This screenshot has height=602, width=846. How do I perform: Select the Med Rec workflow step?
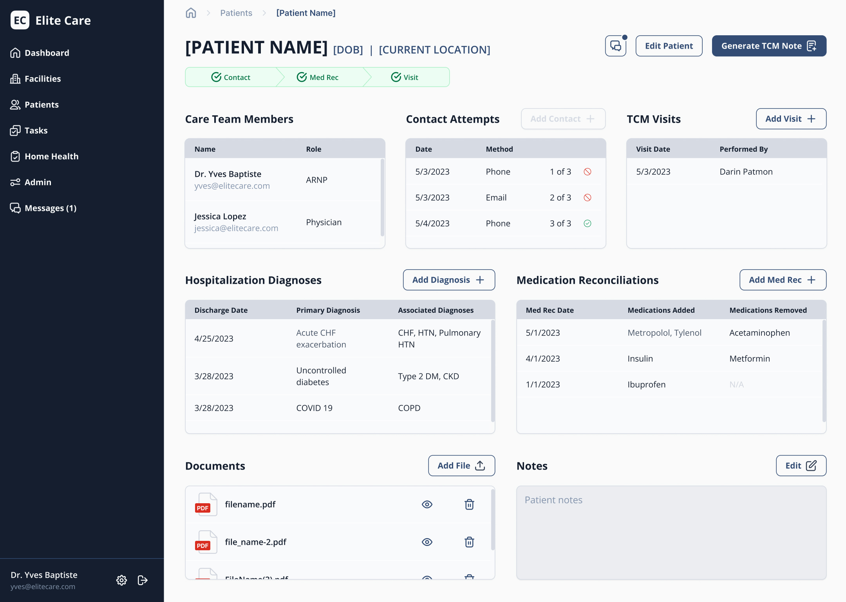pos(318,77)
